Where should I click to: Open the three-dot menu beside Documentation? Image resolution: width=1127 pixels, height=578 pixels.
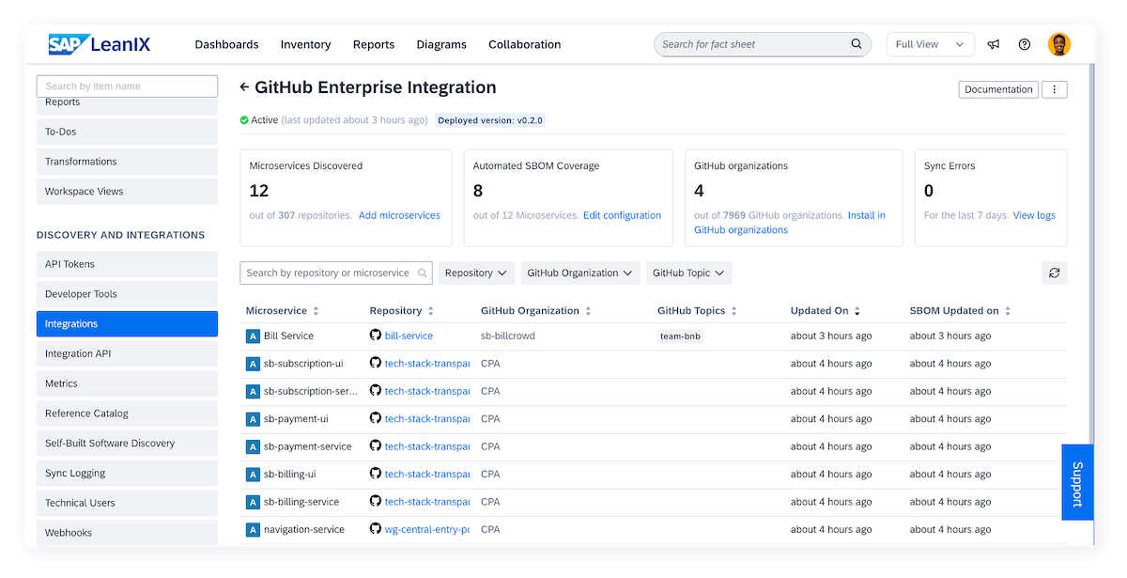coord(1054,88)
